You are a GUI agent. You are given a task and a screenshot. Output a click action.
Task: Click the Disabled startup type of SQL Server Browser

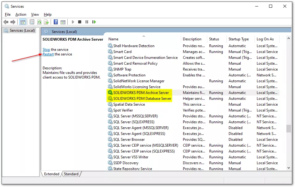coord(235,139)
